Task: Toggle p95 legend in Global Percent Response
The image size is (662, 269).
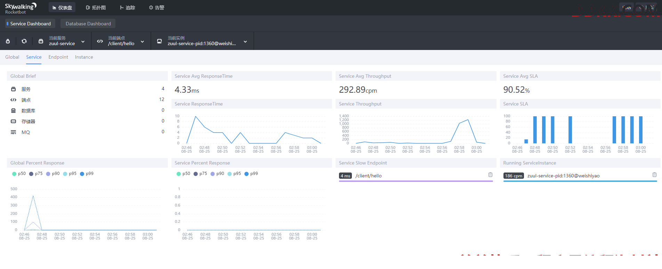Action: click(70, 174)
